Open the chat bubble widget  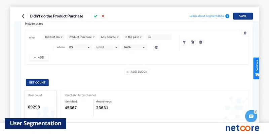point(251,116)
